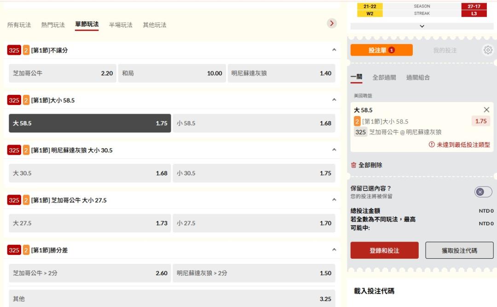Remove the 大 58.5 bet with X icon
The height and width of the screenshot is (307, 497).
tap(486, 110)
